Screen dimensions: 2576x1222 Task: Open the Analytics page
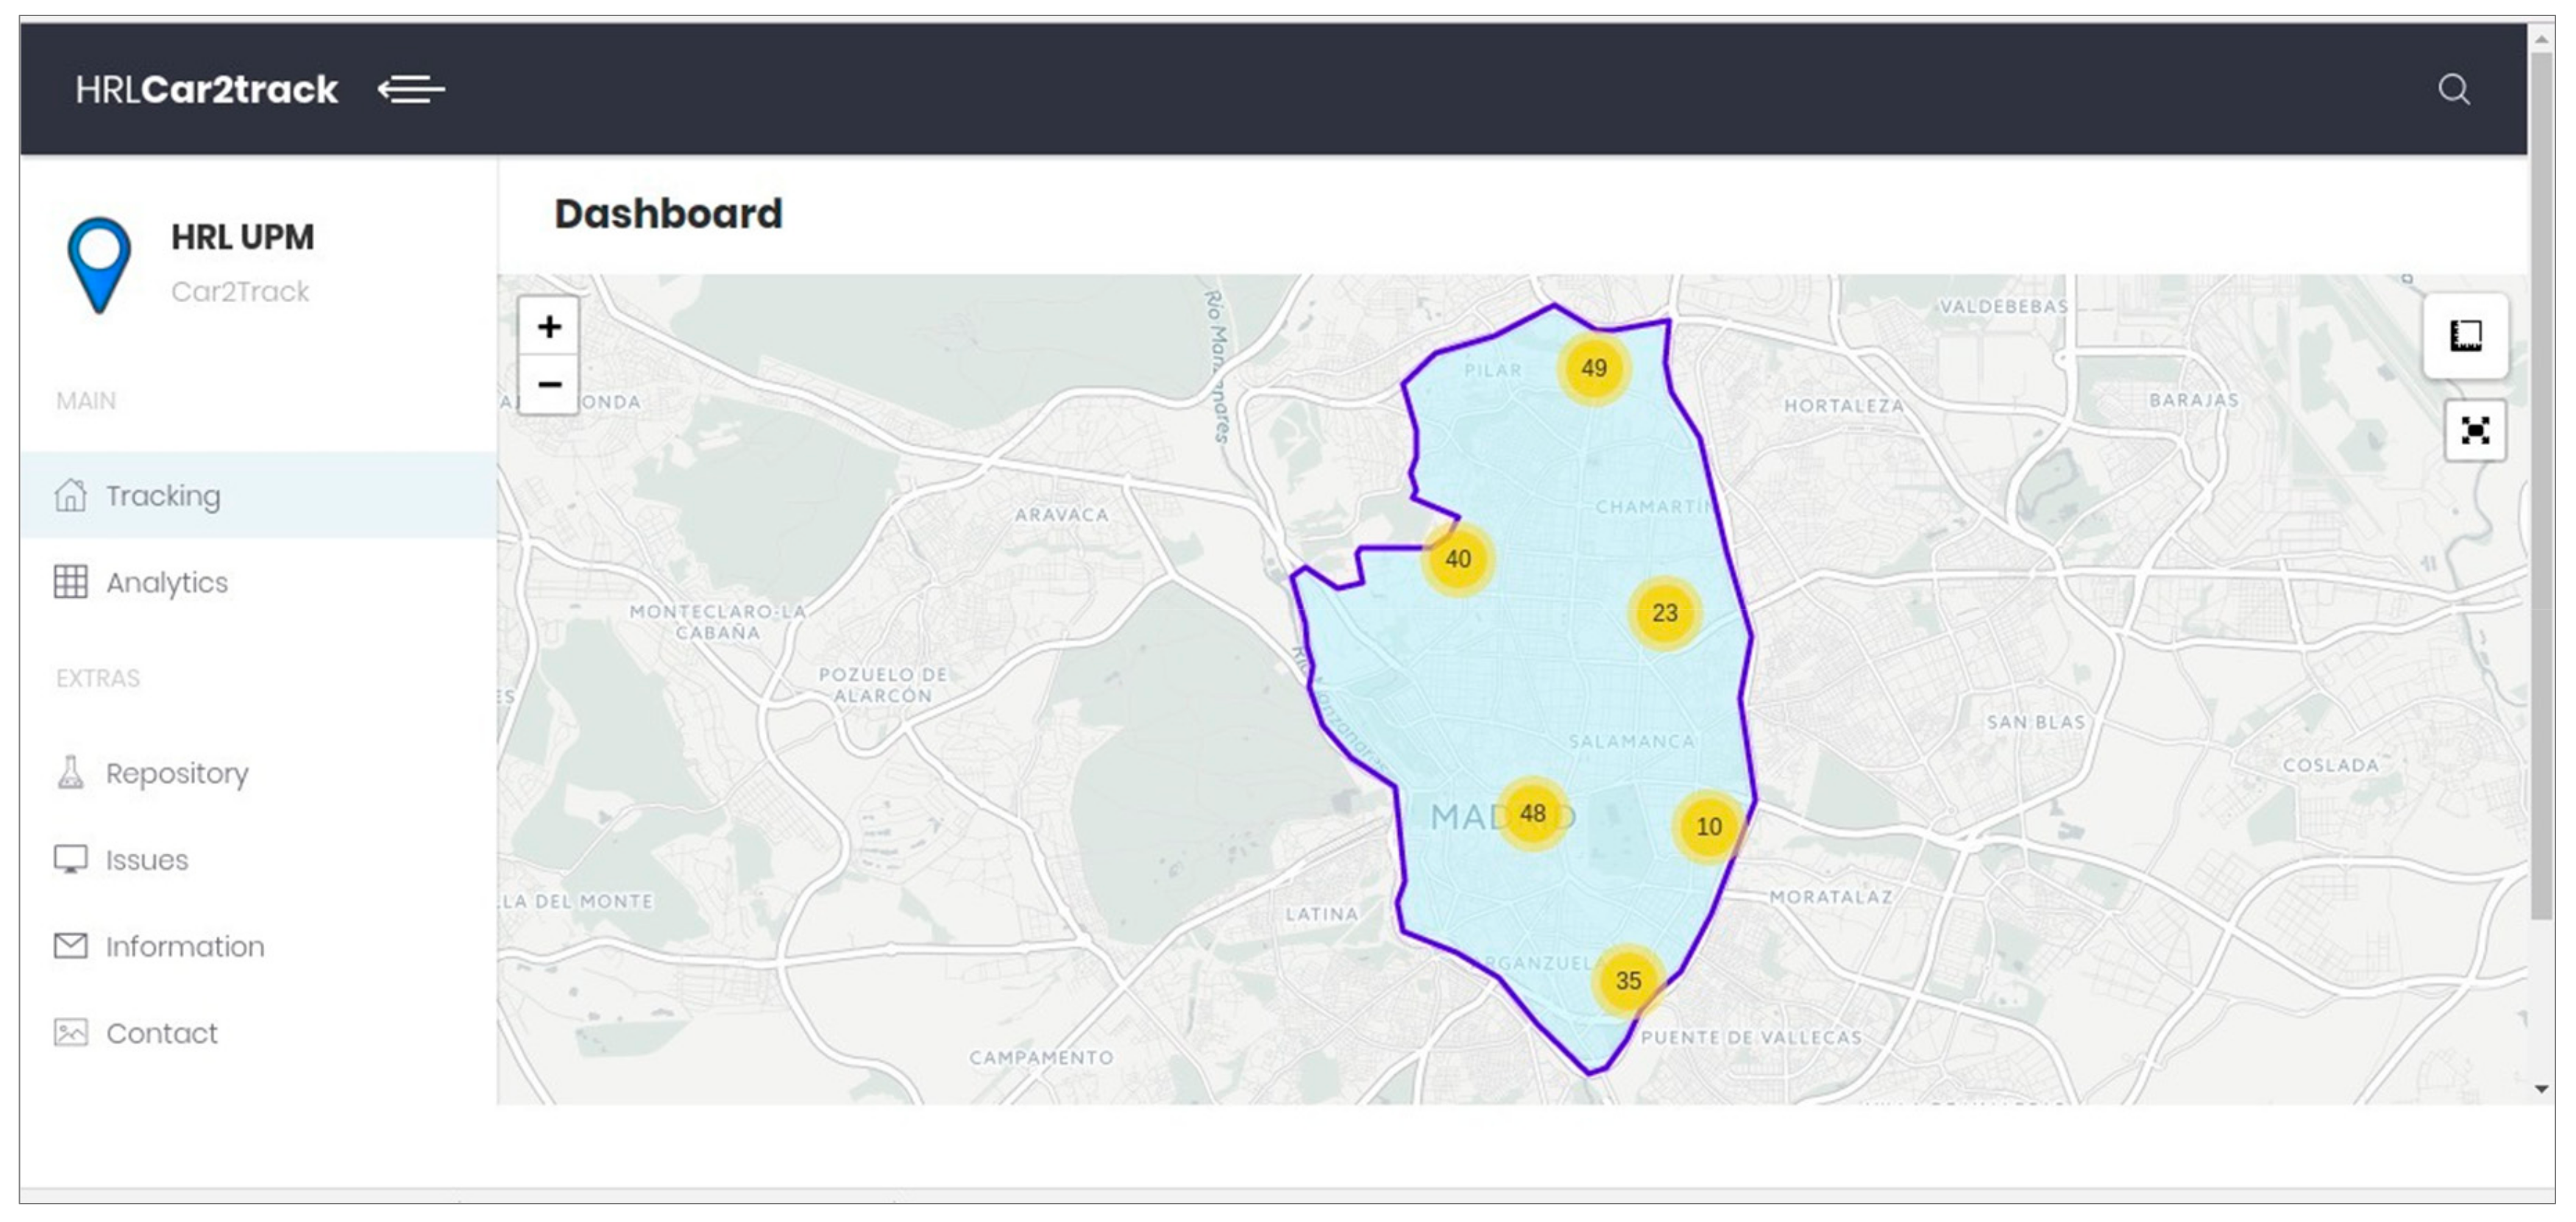click(166, 582)
